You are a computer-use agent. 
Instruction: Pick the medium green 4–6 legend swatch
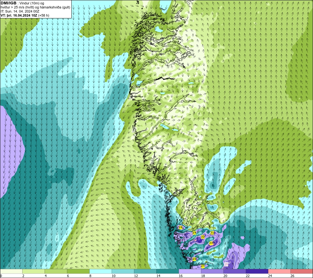click(56, 271)
